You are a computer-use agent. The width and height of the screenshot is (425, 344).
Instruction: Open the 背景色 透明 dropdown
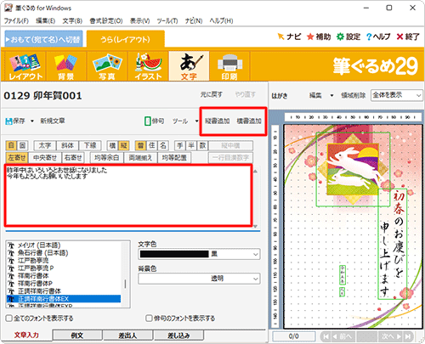[x=199, y=279]
